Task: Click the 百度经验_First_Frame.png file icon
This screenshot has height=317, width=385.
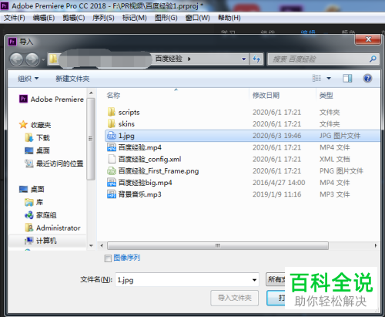Action: (112, 170)
